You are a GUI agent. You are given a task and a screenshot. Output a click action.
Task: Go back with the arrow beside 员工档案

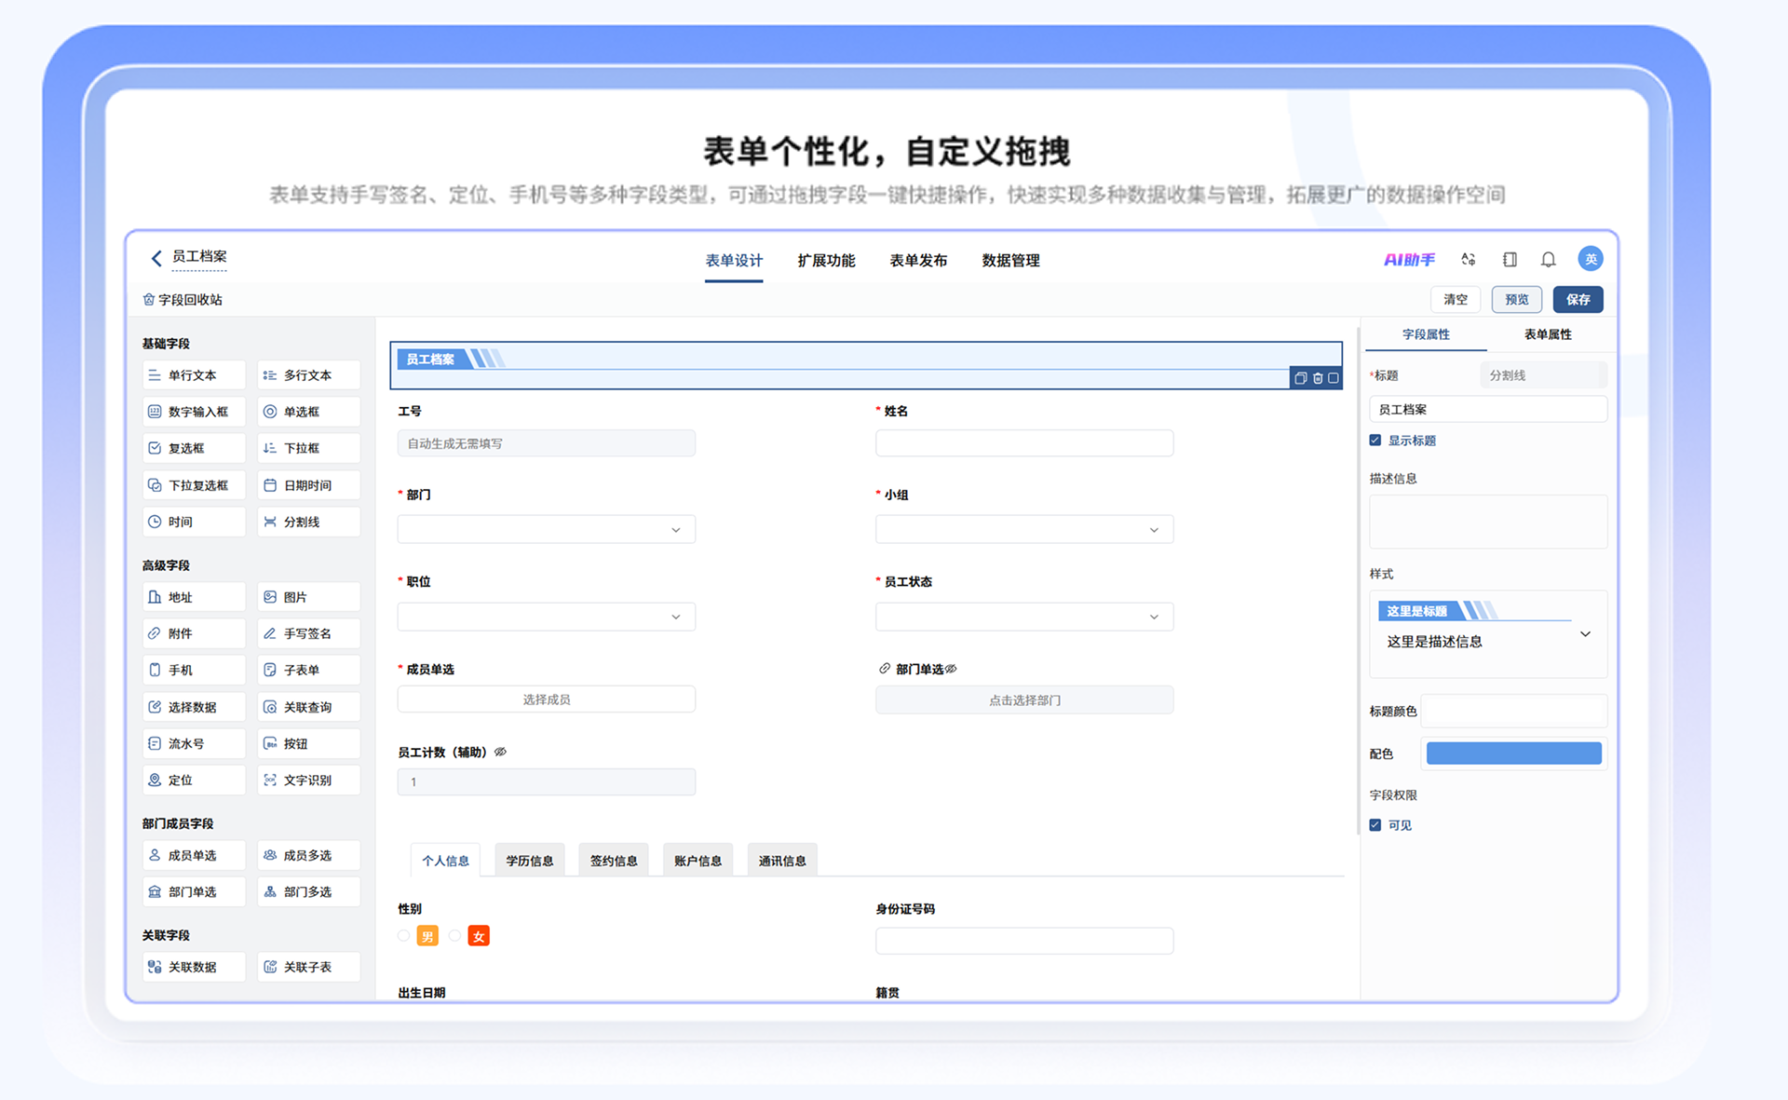click(156, 258)
